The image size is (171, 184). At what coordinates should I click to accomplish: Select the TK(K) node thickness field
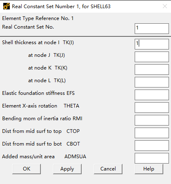152,70
